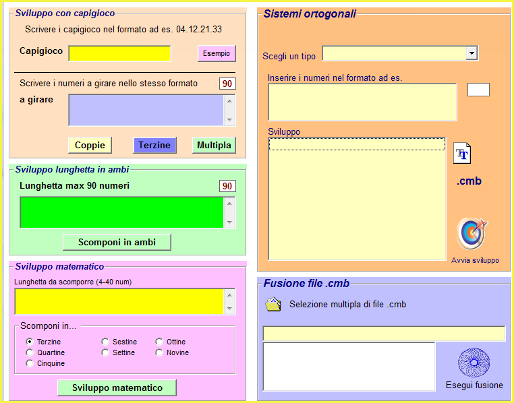Open the Scegli un tipo dropdown

[x=472, y=53]
